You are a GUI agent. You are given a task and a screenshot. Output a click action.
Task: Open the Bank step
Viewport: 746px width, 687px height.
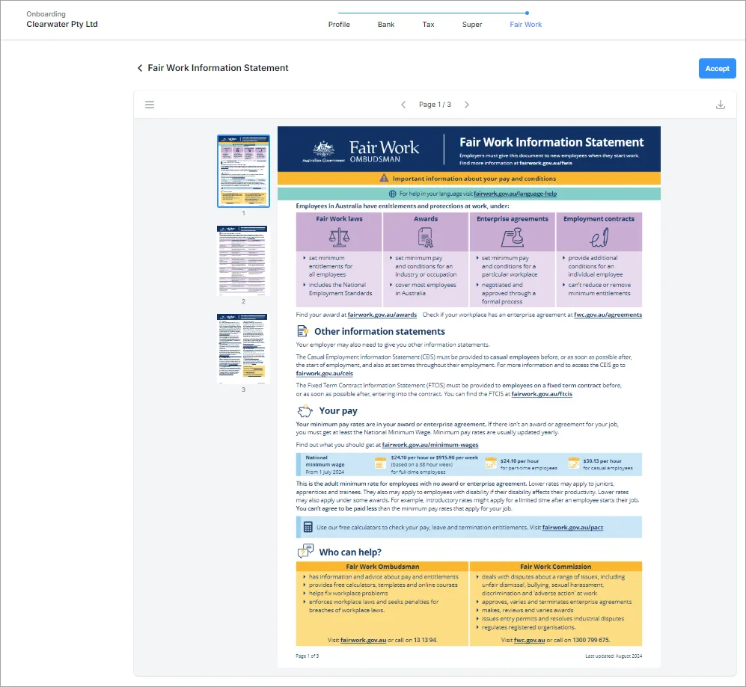click(x=386, y=24)
